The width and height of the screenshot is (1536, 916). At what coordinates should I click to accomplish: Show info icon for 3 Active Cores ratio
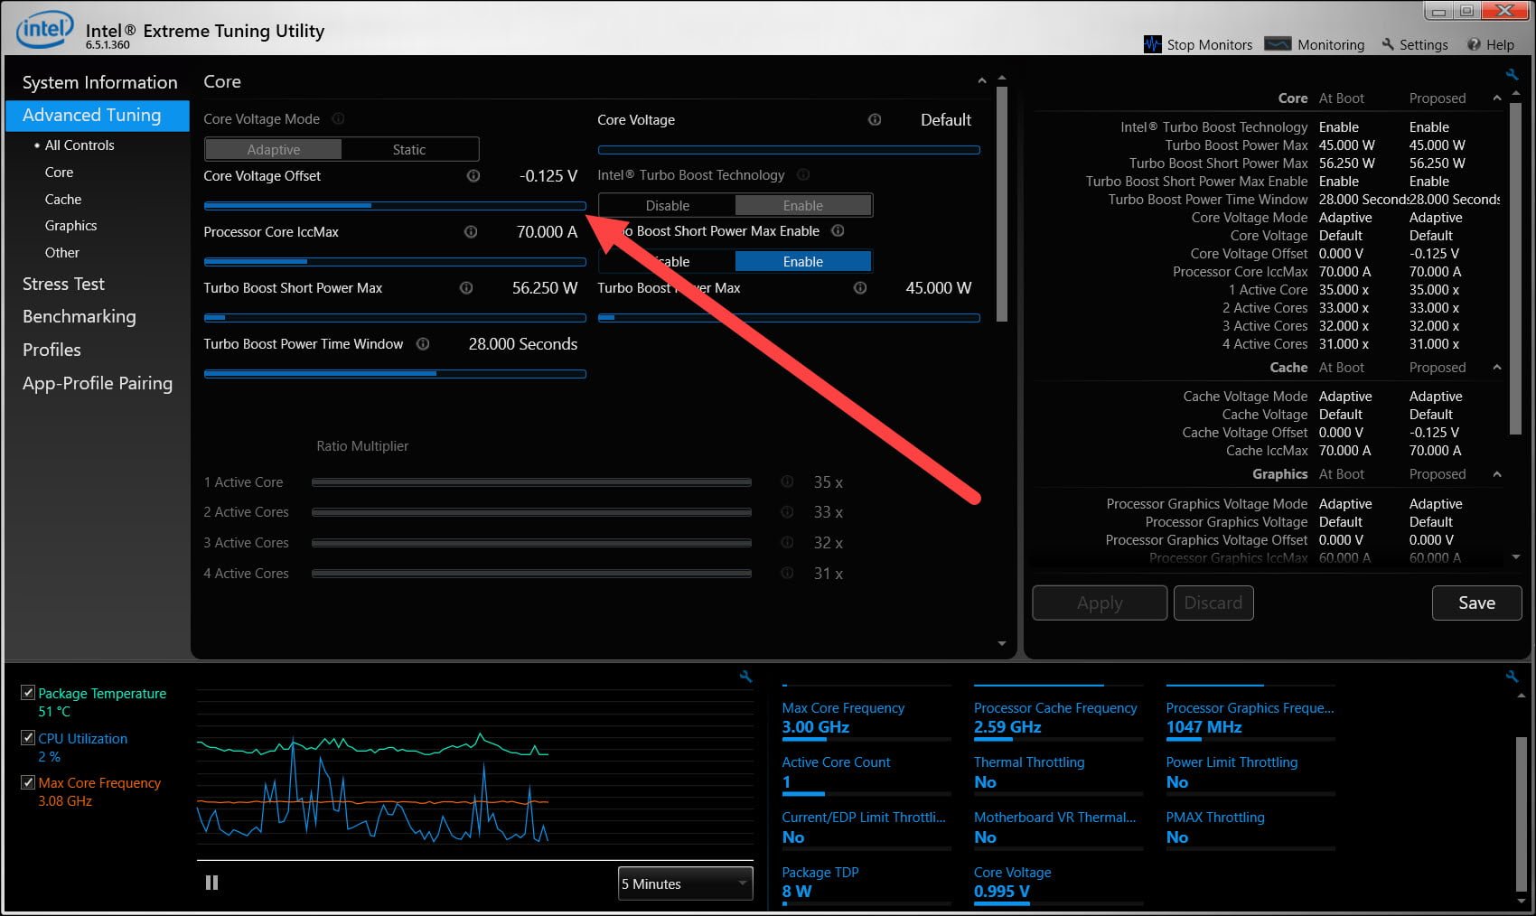pos(787,542)
